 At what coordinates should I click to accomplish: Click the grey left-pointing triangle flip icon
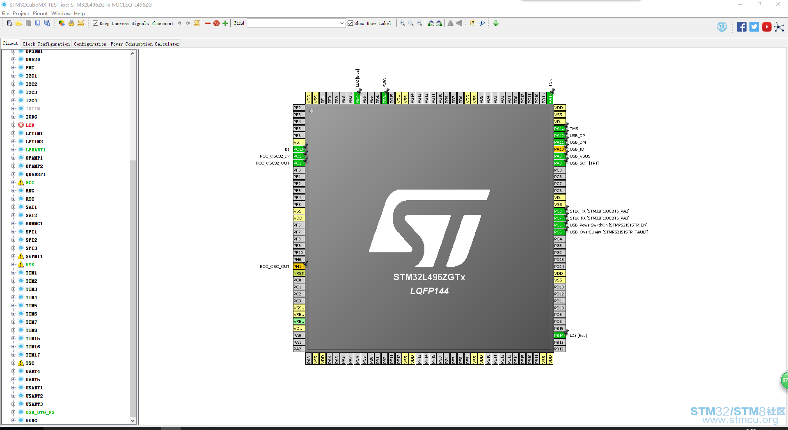click(x=459, y=23)
